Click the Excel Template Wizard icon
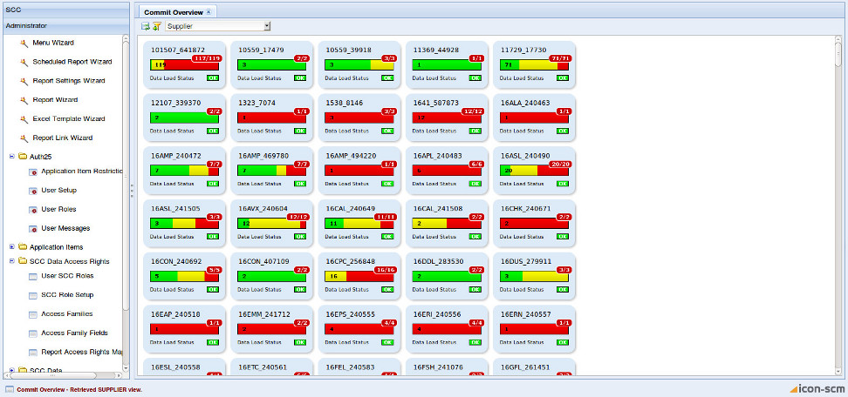 point(24,119)
